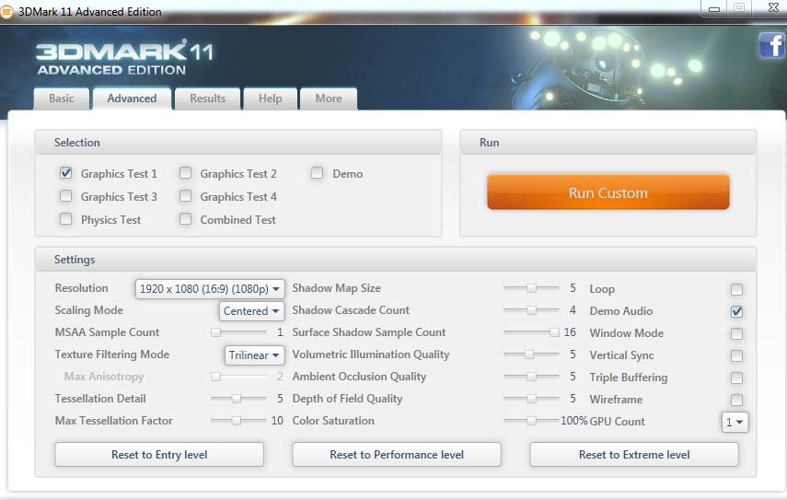Uncheck Graphics Test 1 checkbox

(x=65, y=173)
